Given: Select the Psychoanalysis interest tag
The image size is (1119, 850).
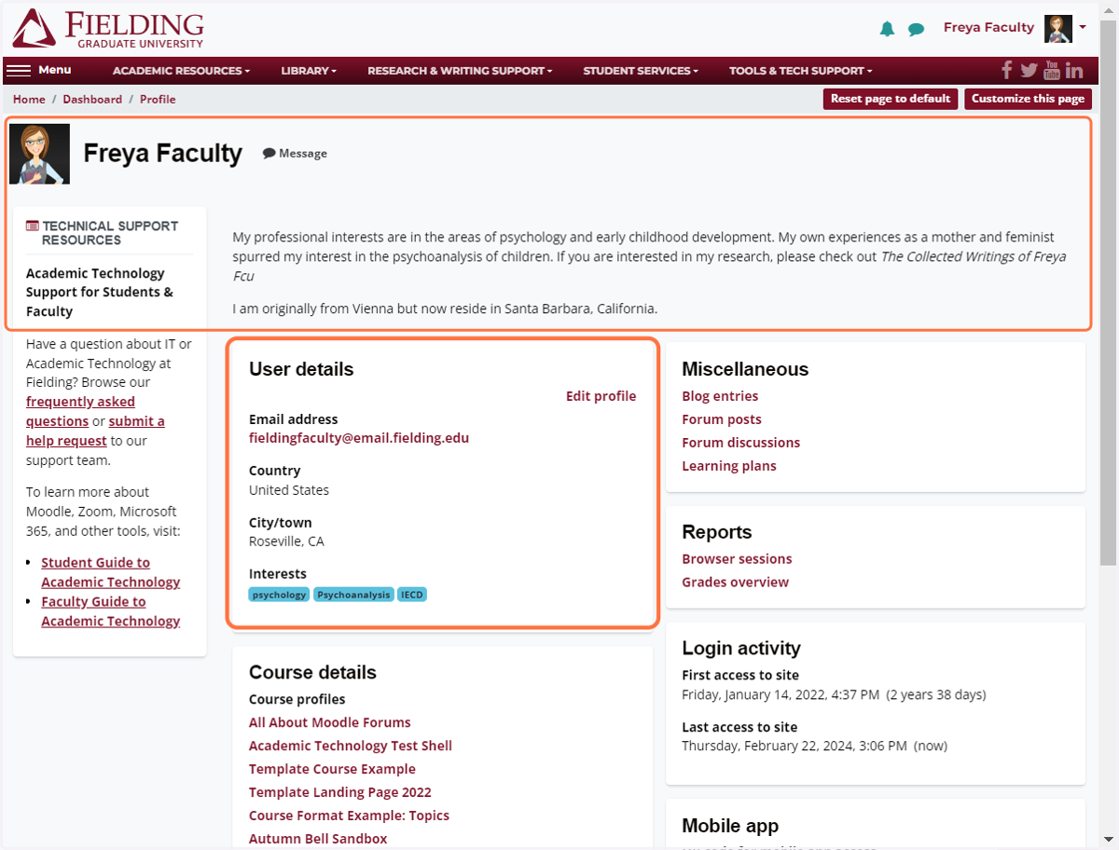Looking at the screenshot, I should click(353, 595).
